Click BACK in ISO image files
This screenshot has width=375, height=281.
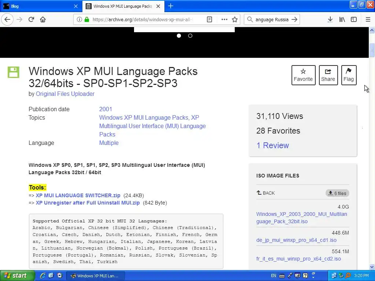click(x=266, y=193)
